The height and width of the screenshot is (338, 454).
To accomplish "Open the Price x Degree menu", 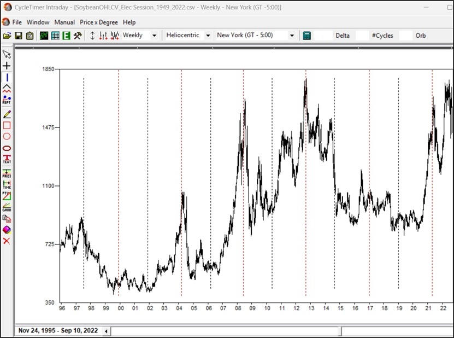I will (x=98, y=22).
